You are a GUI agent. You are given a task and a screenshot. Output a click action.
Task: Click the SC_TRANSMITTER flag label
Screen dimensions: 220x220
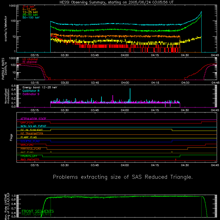[x=32, y=134]
